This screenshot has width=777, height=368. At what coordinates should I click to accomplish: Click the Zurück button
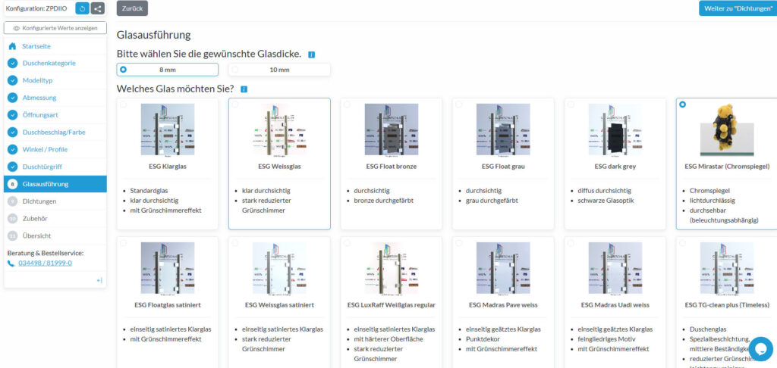tap(132, 8)
